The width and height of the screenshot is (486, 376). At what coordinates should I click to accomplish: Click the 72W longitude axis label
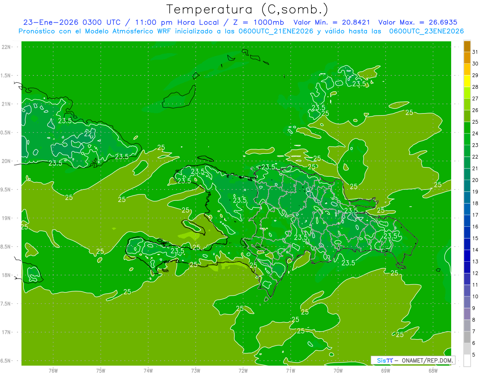coord(243,371)
